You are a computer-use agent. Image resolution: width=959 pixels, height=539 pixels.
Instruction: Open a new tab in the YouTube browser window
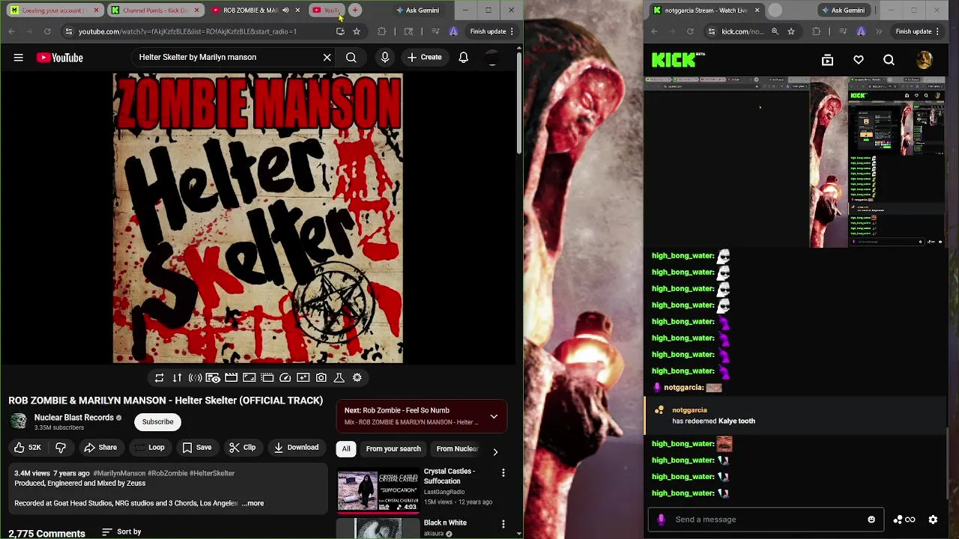(x=355, y=10)
